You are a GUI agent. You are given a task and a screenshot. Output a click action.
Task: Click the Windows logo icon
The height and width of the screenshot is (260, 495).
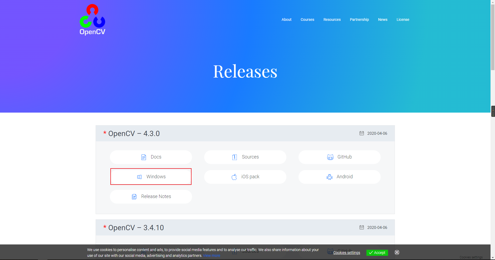(x=139, y=177)
